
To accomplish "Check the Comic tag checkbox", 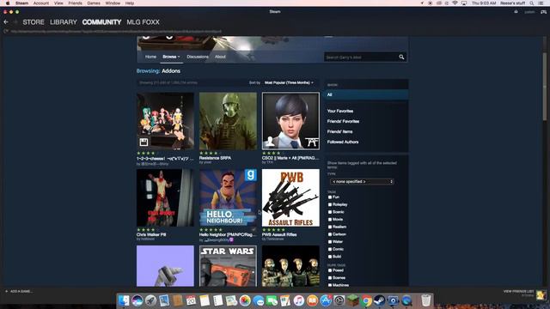I will coord(330,249).
